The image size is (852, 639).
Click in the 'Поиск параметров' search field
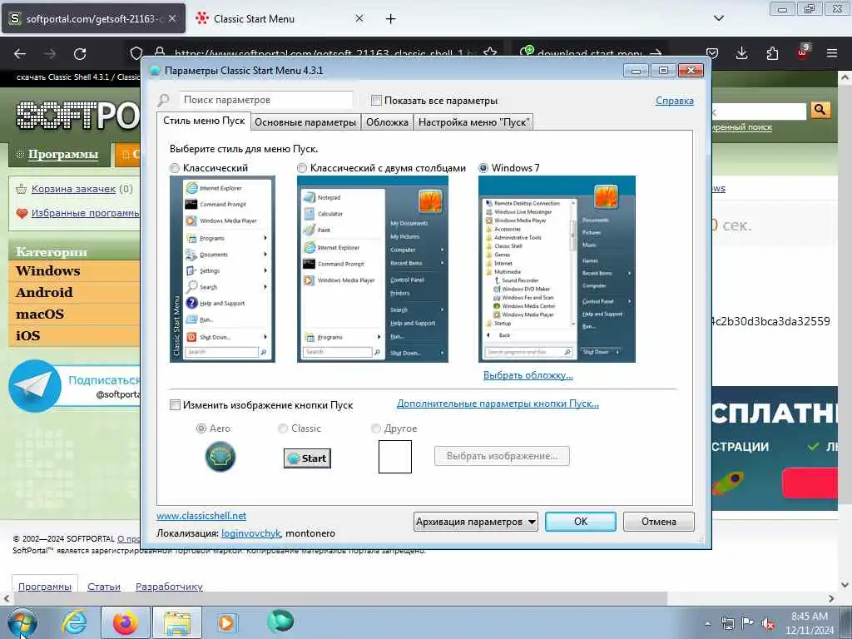pyautogui.click(x=266, y=100)
